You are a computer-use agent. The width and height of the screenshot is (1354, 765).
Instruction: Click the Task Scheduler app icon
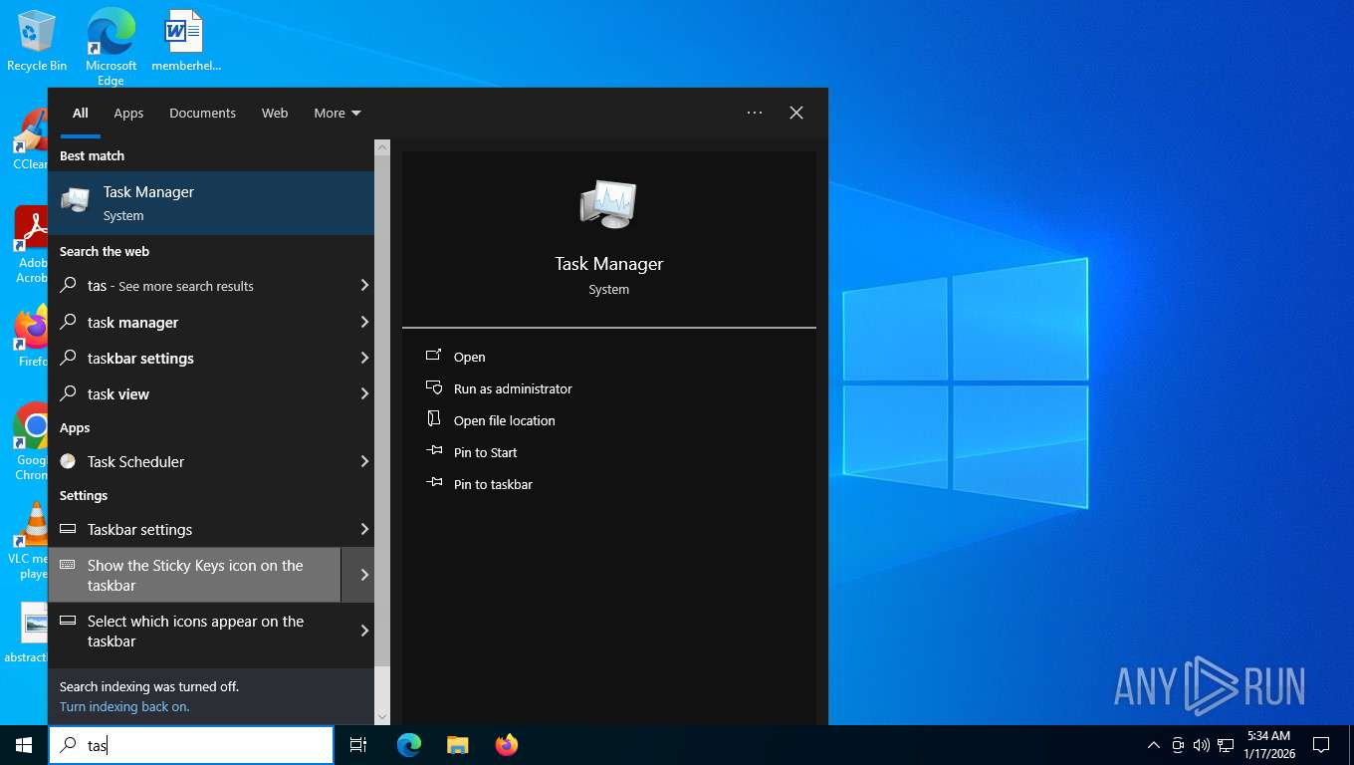point(68,461)
